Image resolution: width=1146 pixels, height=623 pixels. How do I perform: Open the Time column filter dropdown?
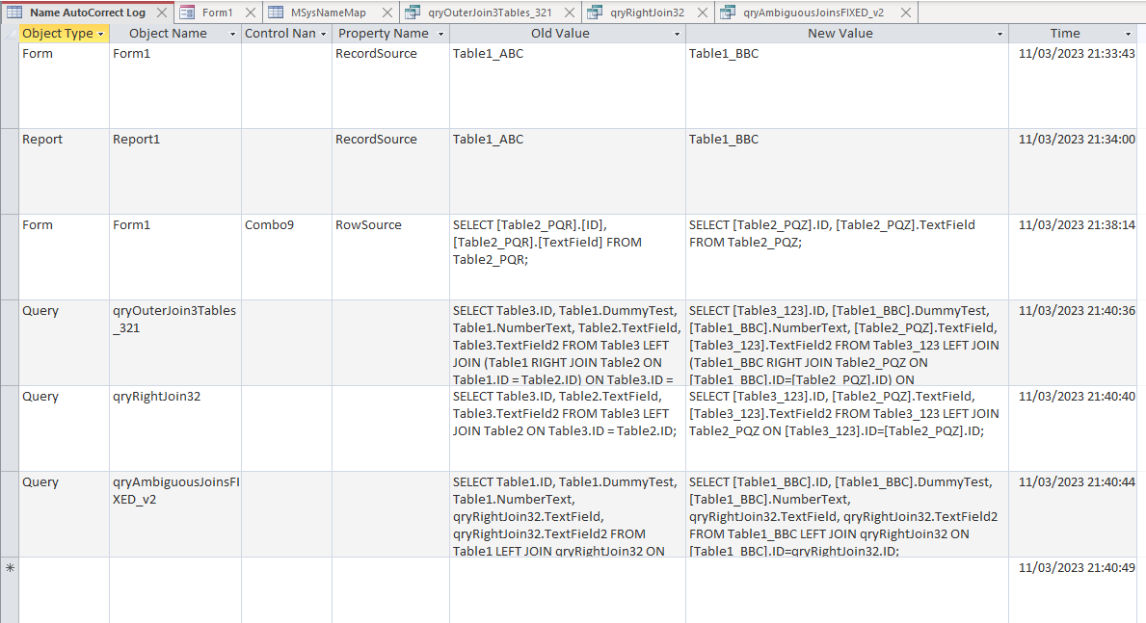[x=1128, y=35]
